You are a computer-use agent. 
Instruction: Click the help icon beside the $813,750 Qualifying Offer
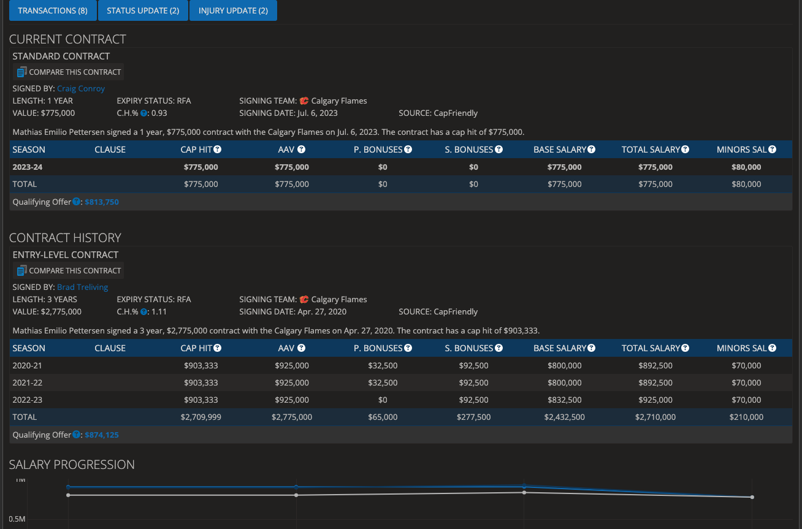(x=77, y=201)
